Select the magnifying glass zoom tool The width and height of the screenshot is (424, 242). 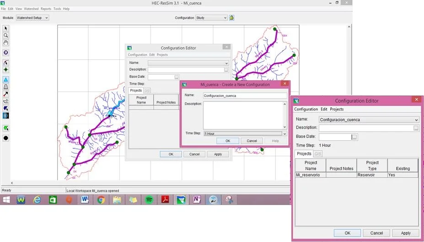coord(5,35)
